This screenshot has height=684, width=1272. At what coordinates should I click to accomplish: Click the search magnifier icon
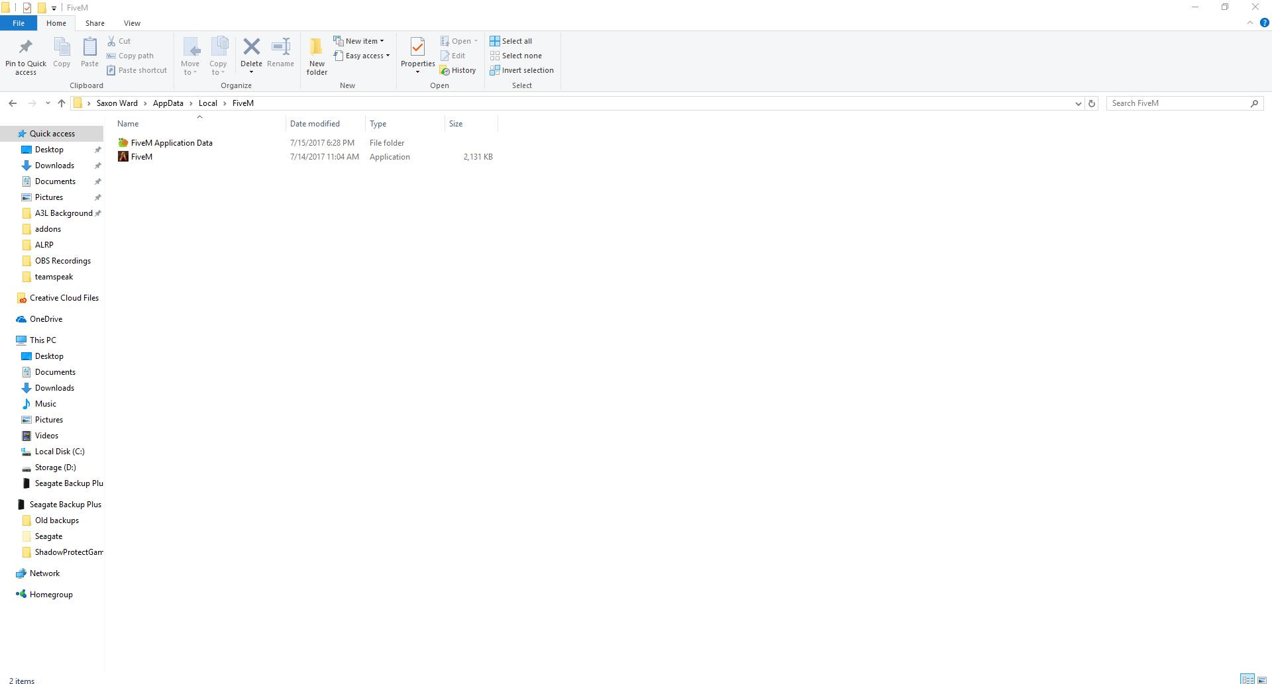coord(1254,103)
